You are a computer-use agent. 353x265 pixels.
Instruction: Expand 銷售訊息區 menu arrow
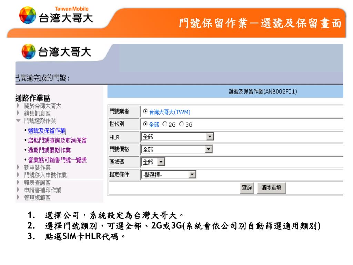19,113
